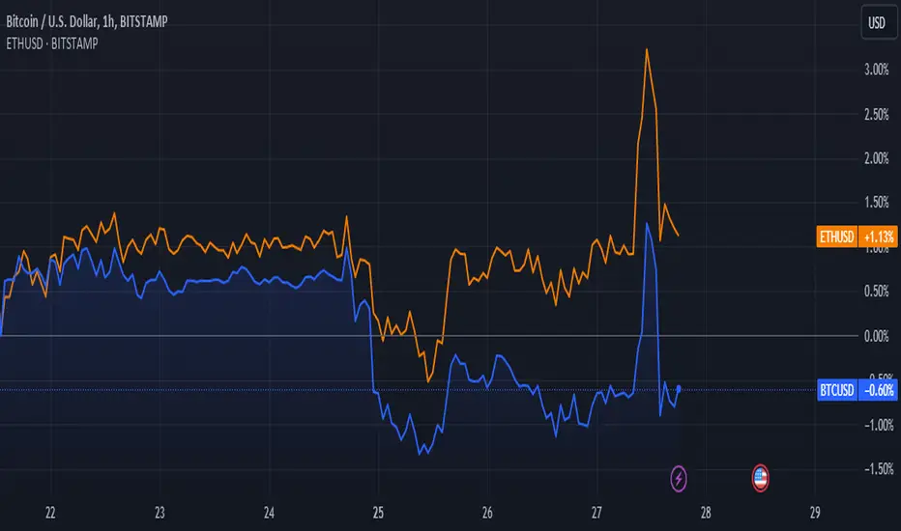Click the BTCUSD blue price label
The height and width of the screenshot is (531, 901).
836,390
